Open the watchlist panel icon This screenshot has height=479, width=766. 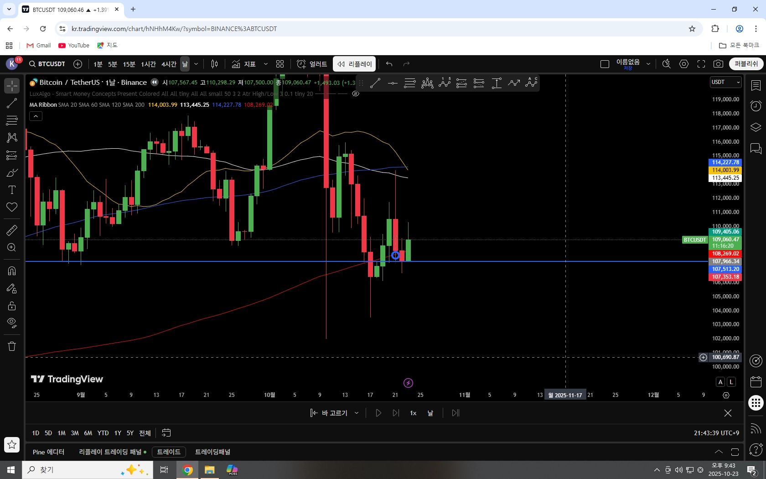pyautogui.click(x=756, y=85)
